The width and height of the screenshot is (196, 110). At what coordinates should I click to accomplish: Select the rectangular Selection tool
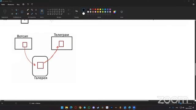coord(5,11)
